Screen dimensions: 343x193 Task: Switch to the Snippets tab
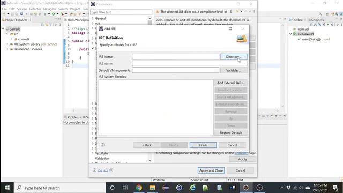point(316,20)
